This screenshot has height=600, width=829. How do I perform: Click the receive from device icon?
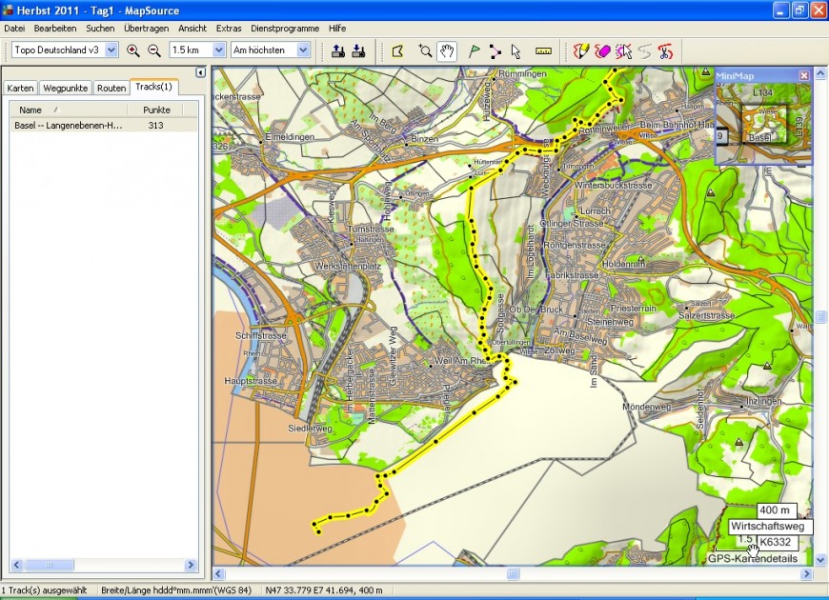(358, 50)
